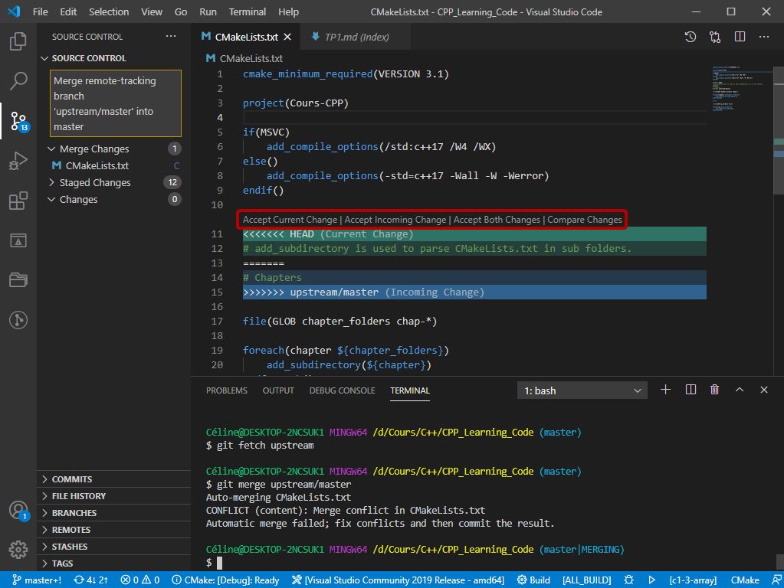
Task: Open changes compare icon in editor toolbar
Action: click(x=715, y=37)
